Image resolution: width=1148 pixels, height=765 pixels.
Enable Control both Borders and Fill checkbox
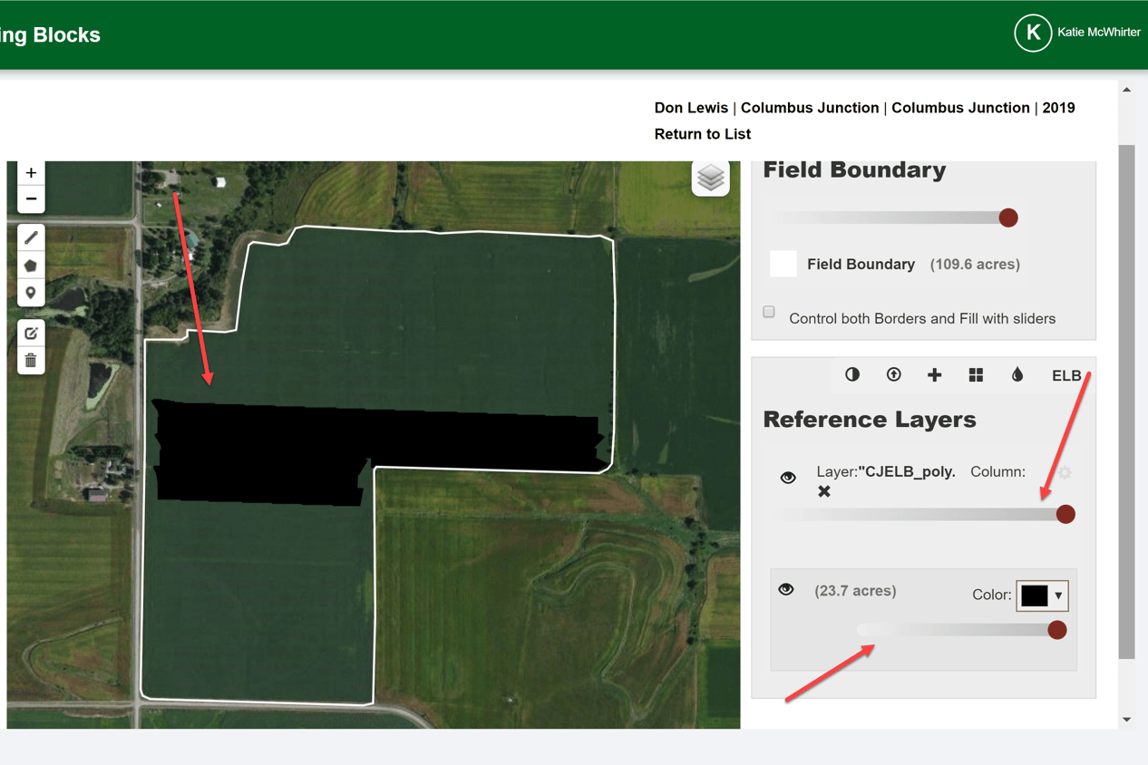click(769, 312)
